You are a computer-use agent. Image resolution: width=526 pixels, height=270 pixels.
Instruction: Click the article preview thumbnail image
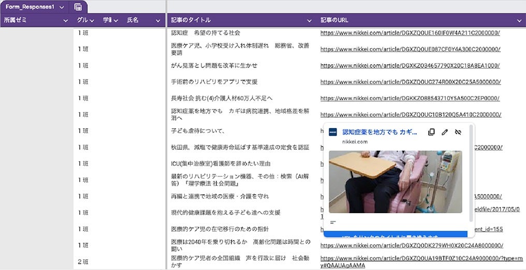click(395, 182)
